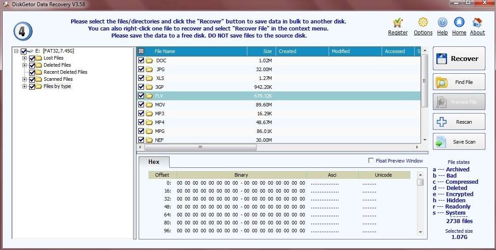Click the XLS folder icon
The image size is (496, 250).
pos(149,78)
